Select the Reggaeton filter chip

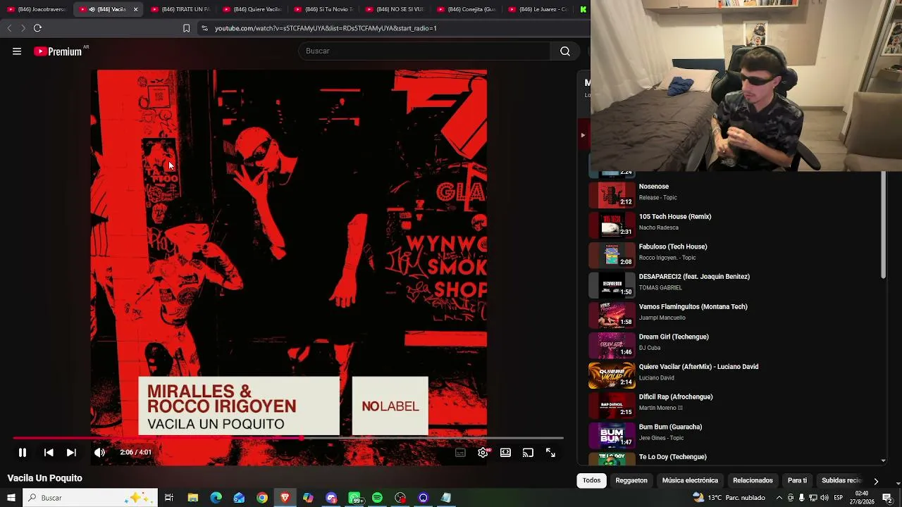(x=631, y=480)
